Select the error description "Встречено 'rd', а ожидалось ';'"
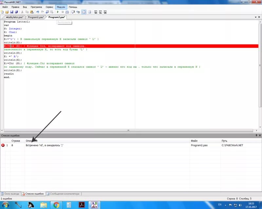 pyautogui.click(x=45, y=145)
